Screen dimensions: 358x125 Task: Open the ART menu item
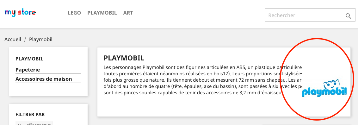[x=128, y=13]
